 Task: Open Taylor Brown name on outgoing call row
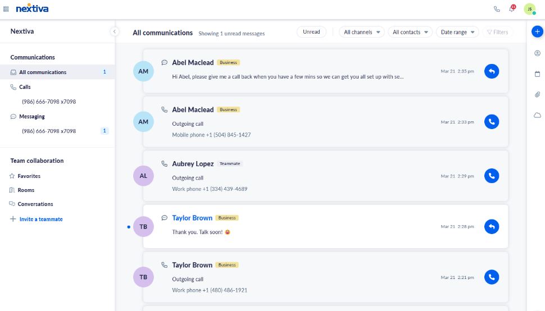192,265
